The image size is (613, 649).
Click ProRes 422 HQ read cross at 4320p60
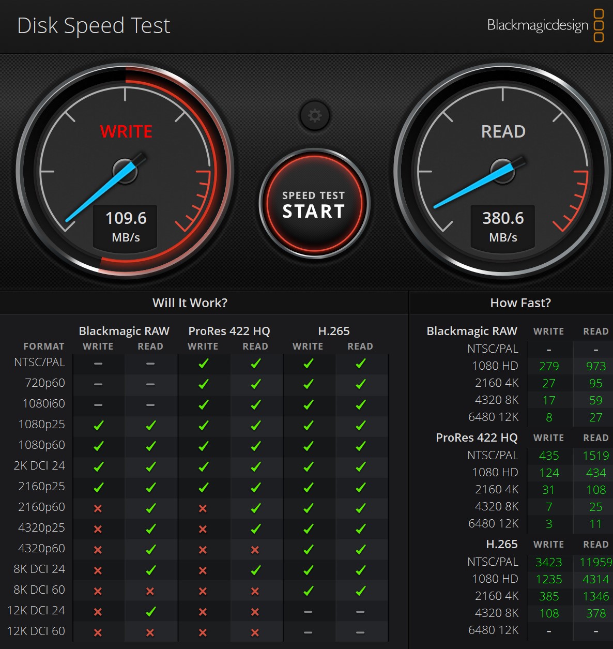coord(255,550)
